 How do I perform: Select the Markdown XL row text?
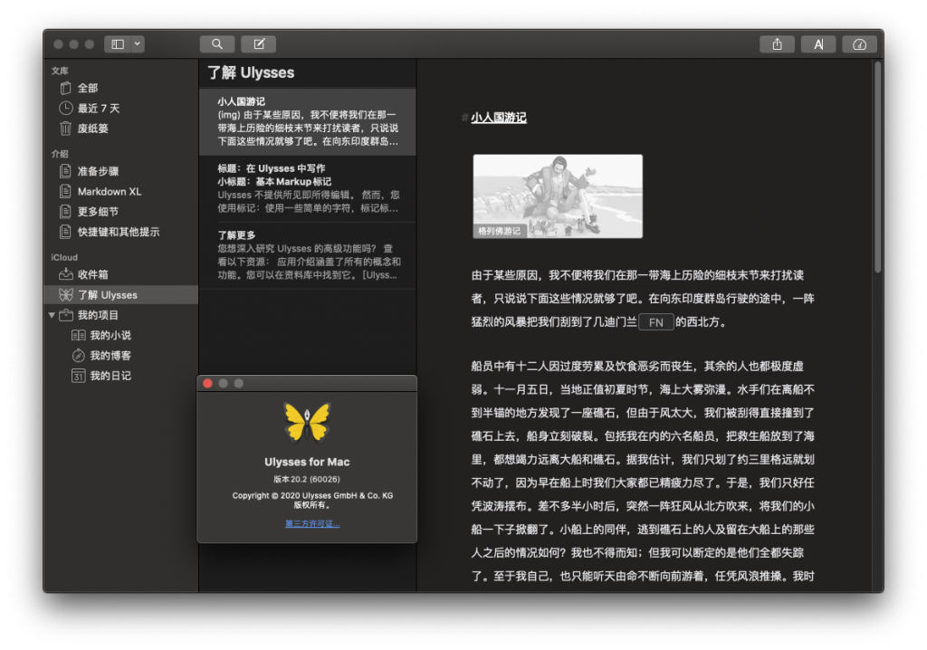point(110,192)
